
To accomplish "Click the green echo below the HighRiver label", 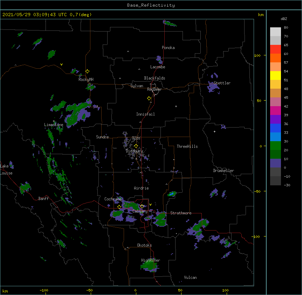I will [x=149, y=266].
